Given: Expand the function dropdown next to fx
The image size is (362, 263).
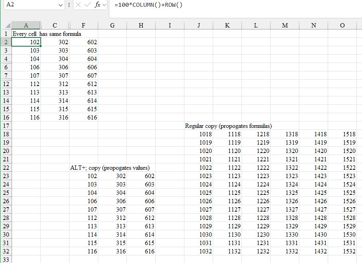Looking at the screenshot, I should pyautogui.click(x=104, y=5).
